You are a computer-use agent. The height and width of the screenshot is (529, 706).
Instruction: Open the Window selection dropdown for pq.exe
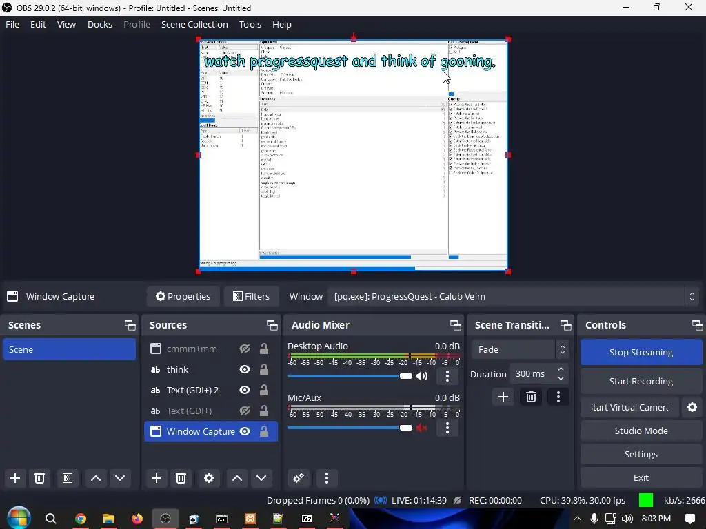pyautogui.click(x=513, y=296)
